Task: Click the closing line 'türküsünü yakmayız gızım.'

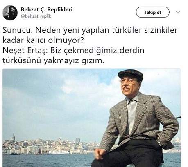Action: [x=53, y=61]
